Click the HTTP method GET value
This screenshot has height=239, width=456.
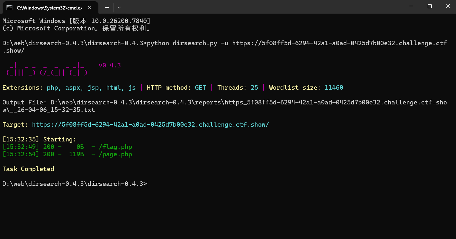pos(200,88)
